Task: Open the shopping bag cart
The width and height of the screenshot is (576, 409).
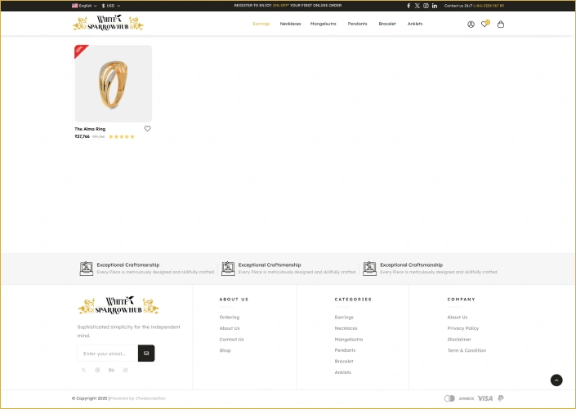Action: [501, 24]
